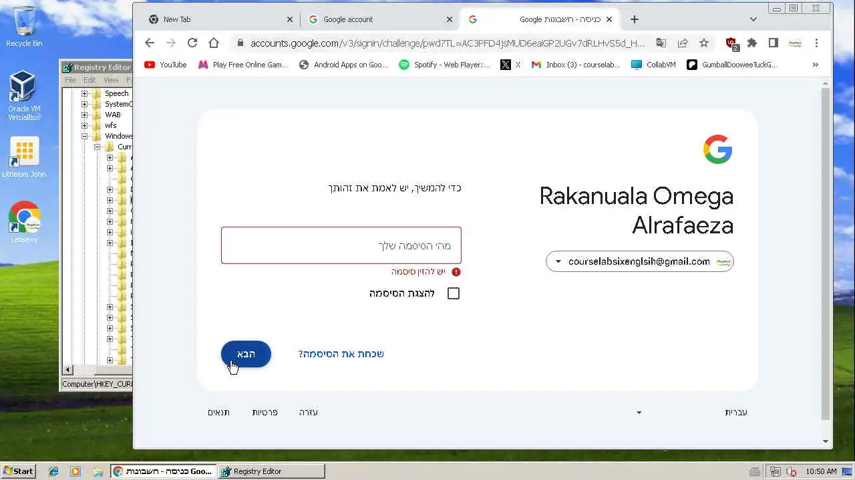This screenshot has width=855, height=480.
Task: Reload the page with the refresh icon
Action: pos(192,43)
